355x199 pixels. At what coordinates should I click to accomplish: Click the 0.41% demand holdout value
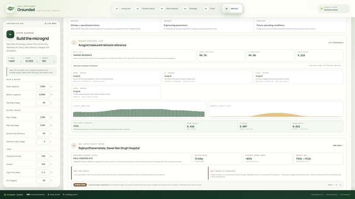(191, 127)
